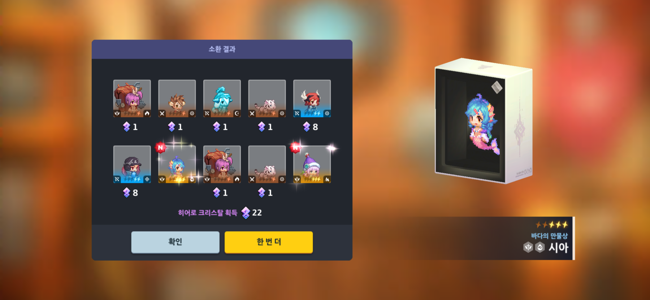Select the black-cap hero card
Screen dimensions: 650x300
pyautogui.click(x=132, y=164)
